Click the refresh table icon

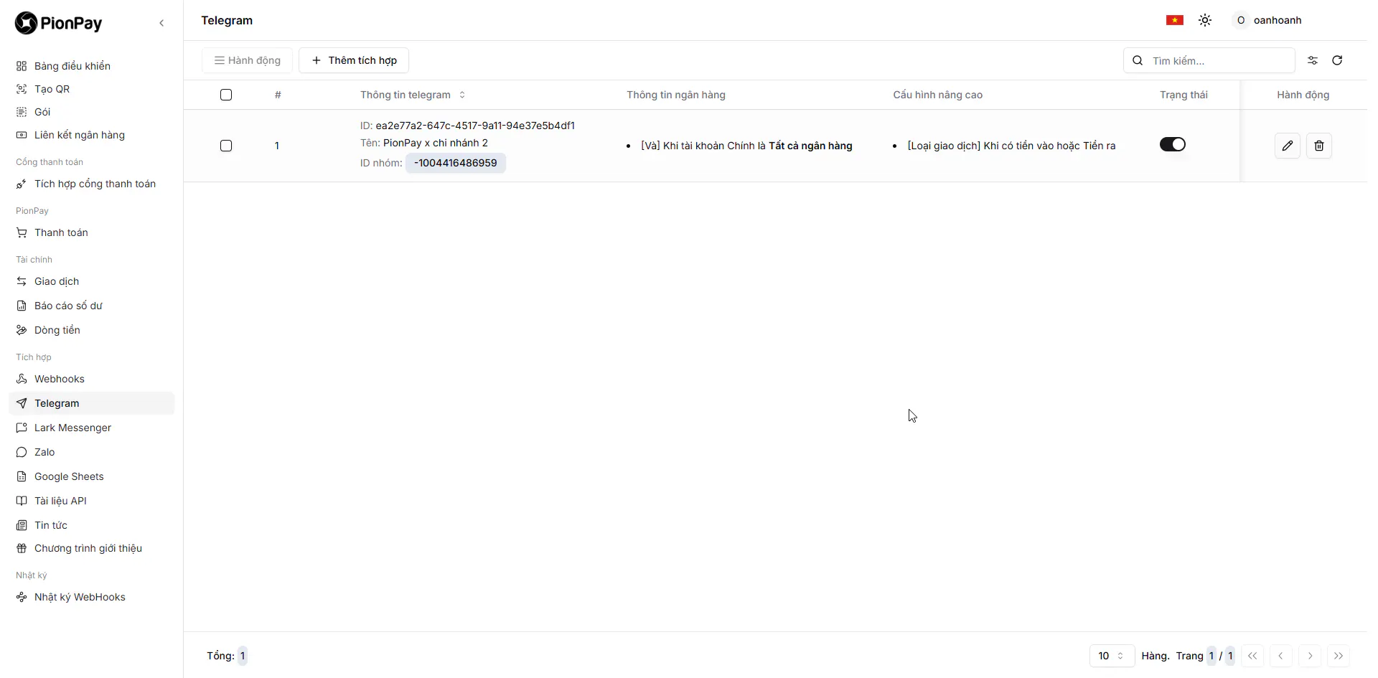(1337, 60)
